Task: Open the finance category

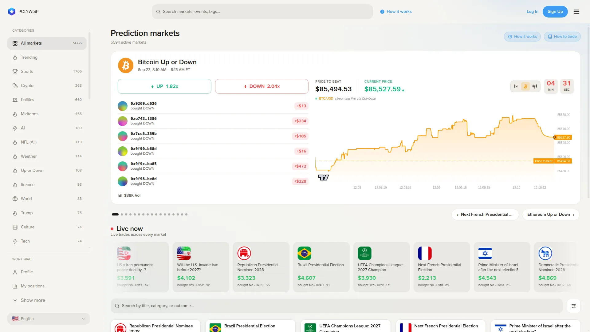Action: [47, 185]
